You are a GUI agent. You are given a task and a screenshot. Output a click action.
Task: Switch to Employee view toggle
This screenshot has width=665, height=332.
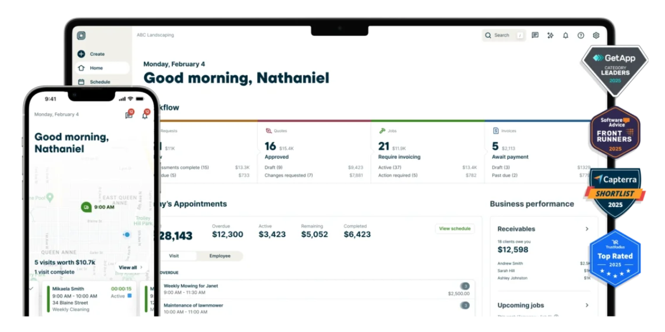[x=219, y=256]
